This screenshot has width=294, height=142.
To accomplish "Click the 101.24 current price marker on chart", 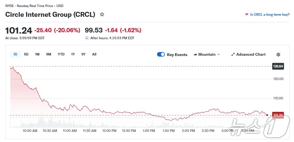I will pyautogui.click(x=278, y=115).
